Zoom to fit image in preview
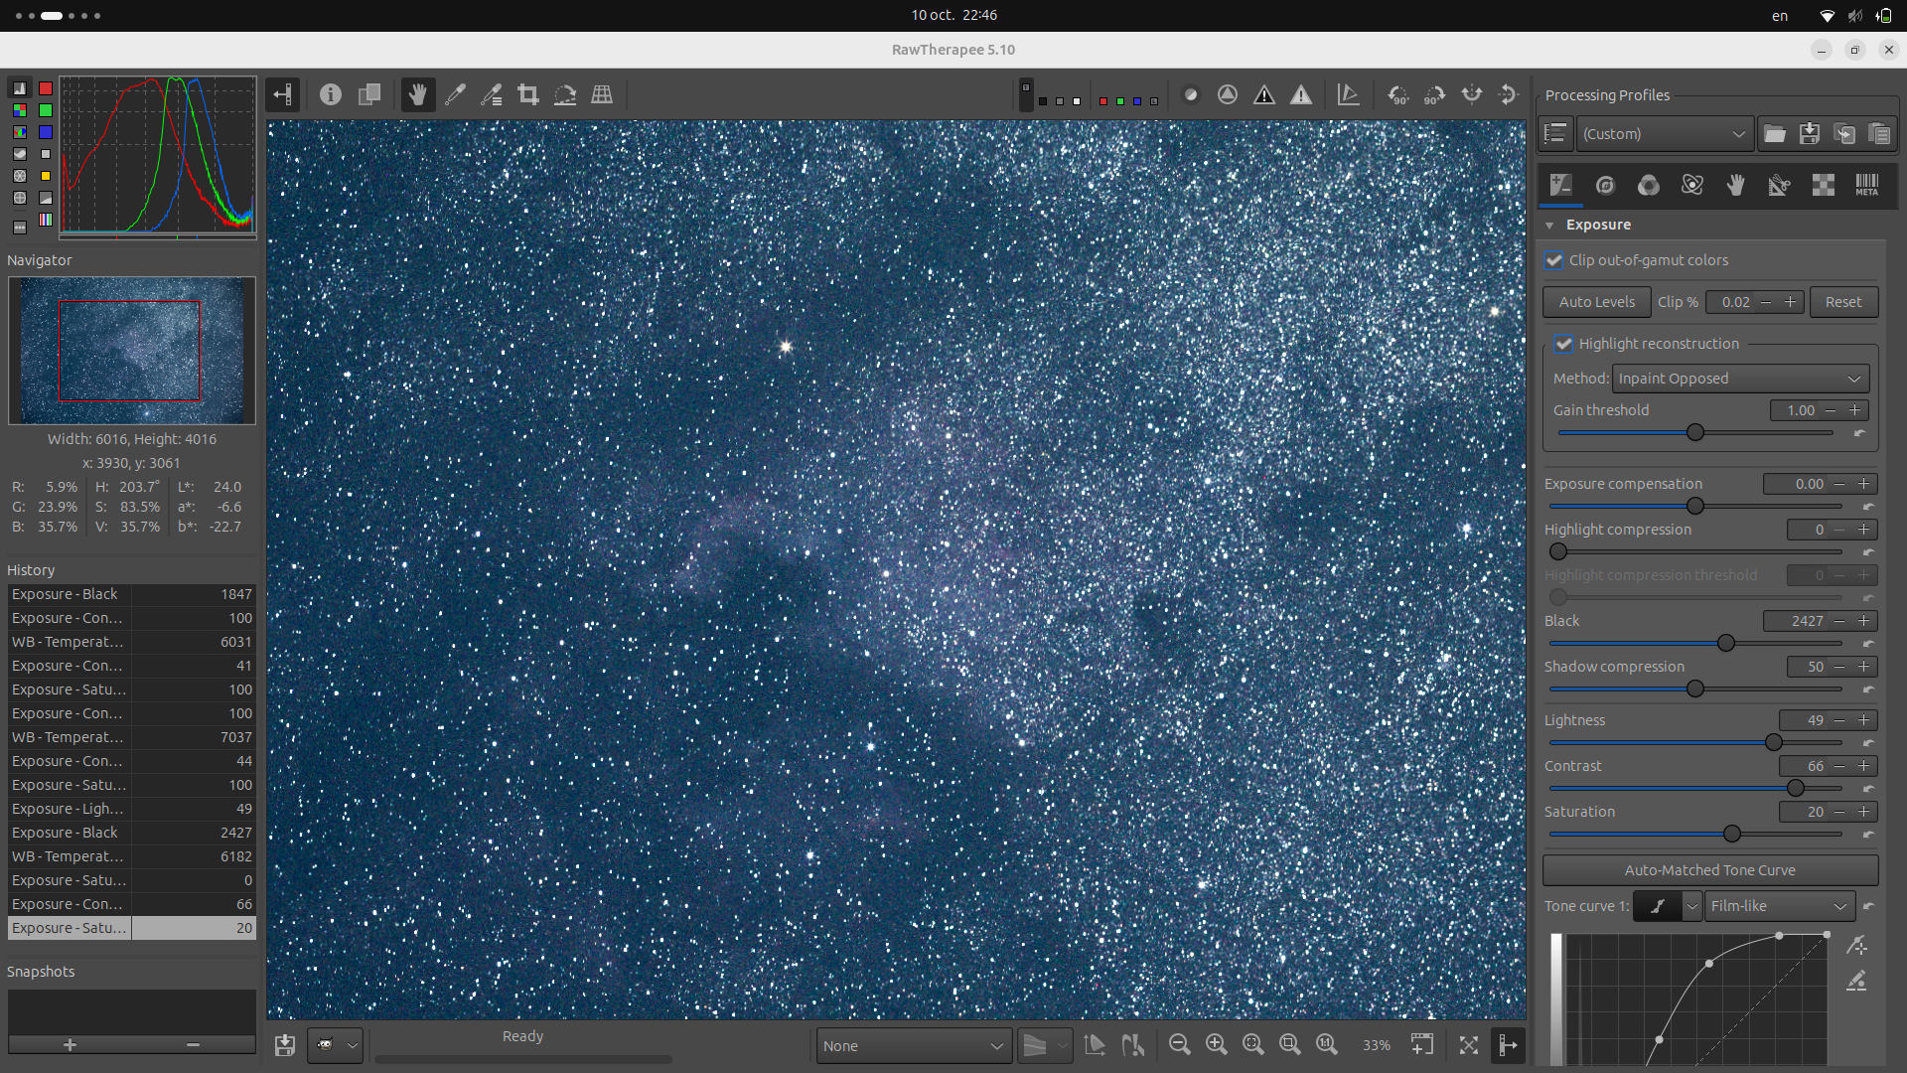The image size is (1907, 1073). pyautogui.click(x=1253, y=1044)
